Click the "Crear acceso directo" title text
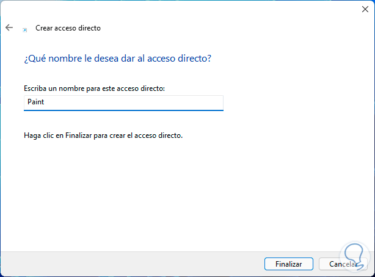This screenshot has height=277, width=375. pyautogui.click(x=67, y=28)
